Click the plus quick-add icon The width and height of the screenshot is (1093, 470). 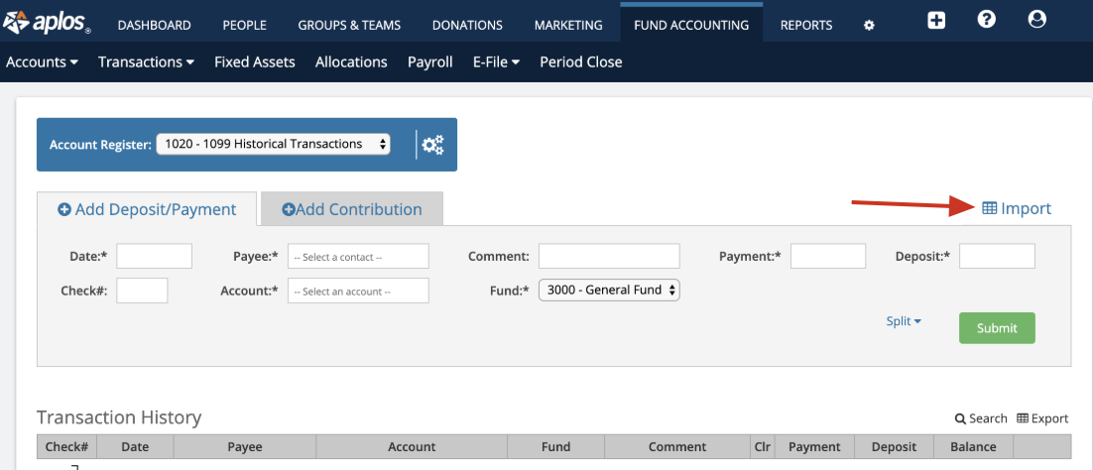click(x=936, y=20)
